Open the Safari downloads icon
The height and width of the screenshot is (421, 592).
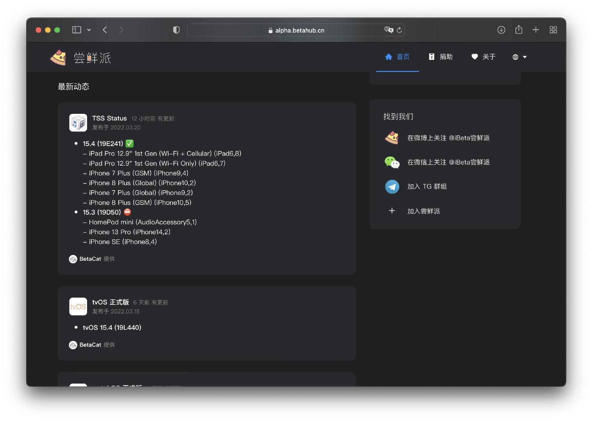(501, 30)
